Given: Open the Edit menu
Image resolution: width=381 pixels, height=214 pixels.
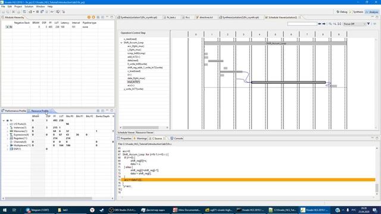Looking at the screenshot, I should pyautogui.click(x=10, y=7).
